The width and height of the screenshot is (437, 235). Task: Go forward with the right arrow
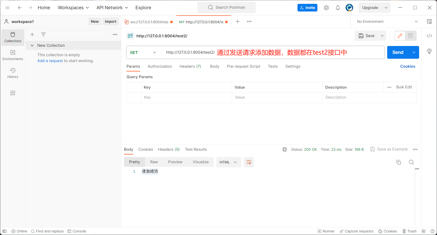[x=30, y=8]
